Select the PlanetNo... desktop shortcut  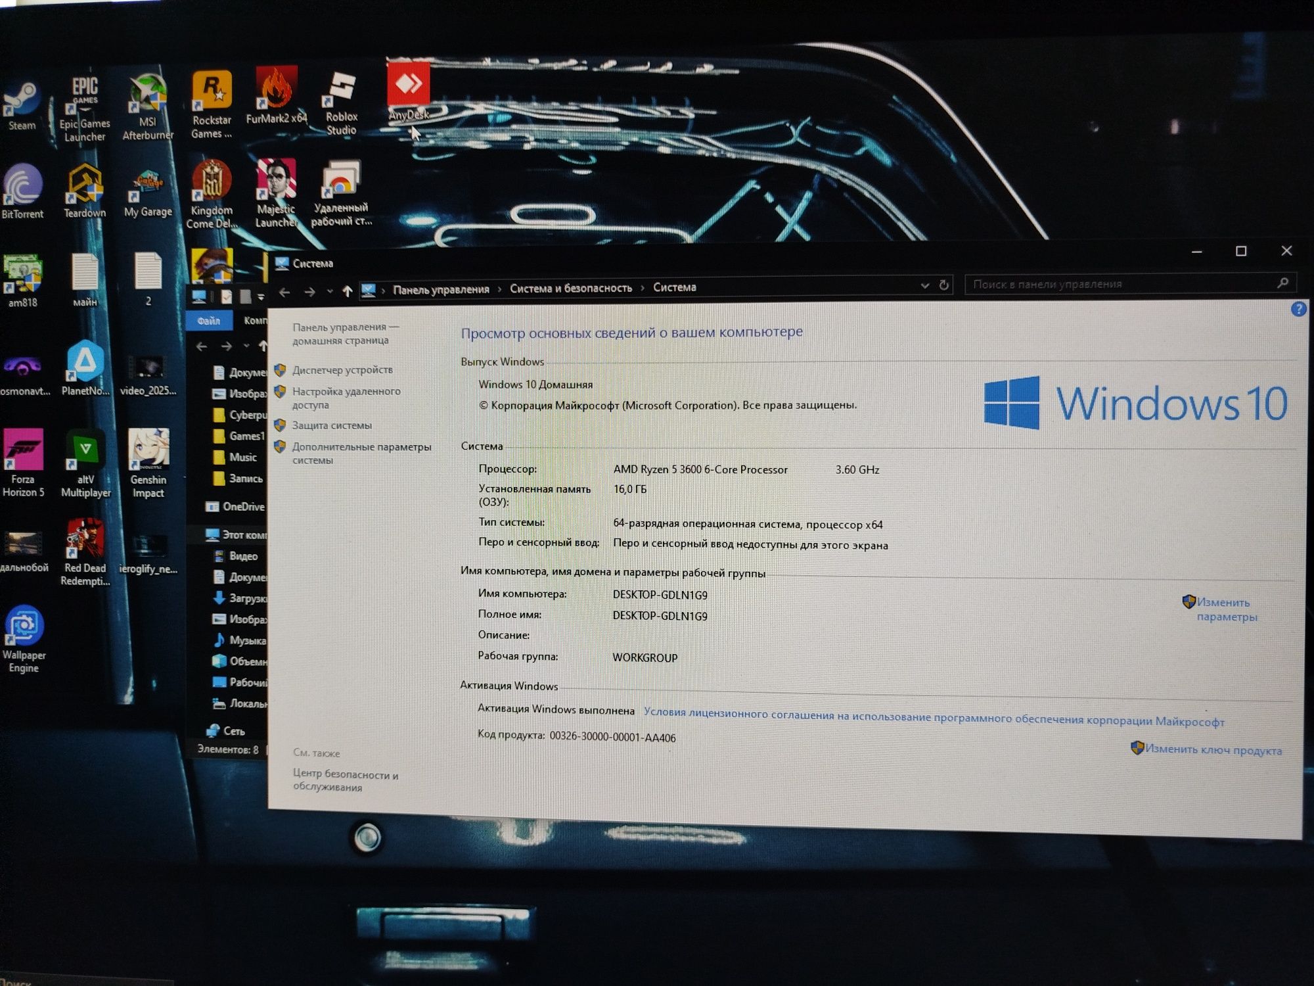[x=85, y=368]
